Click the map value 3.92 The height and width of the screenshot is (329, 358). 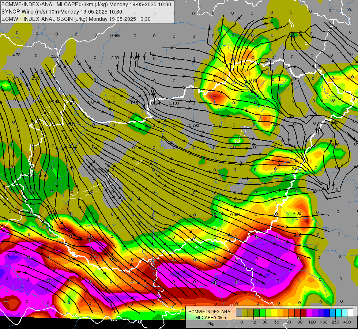pos(253,80)
